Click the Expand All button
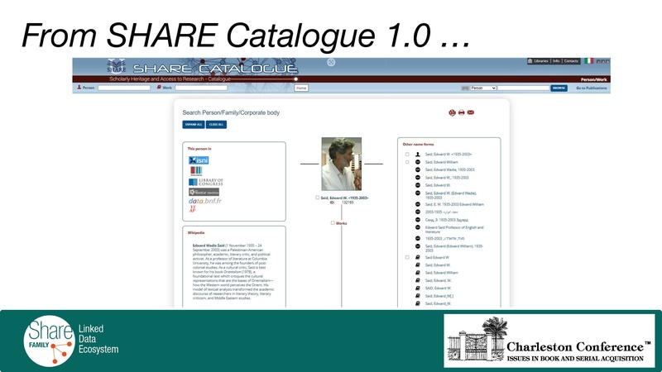 coord(194,125)
